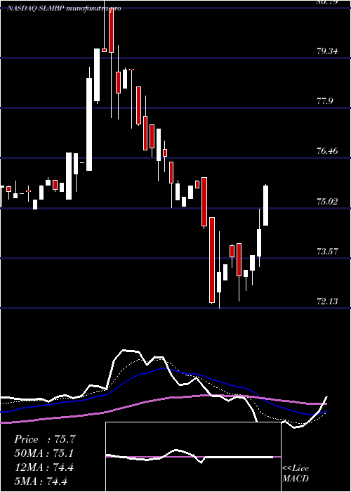Click the 79.34 price axis label
The image size is (351, 492).
tap(327, 51)
